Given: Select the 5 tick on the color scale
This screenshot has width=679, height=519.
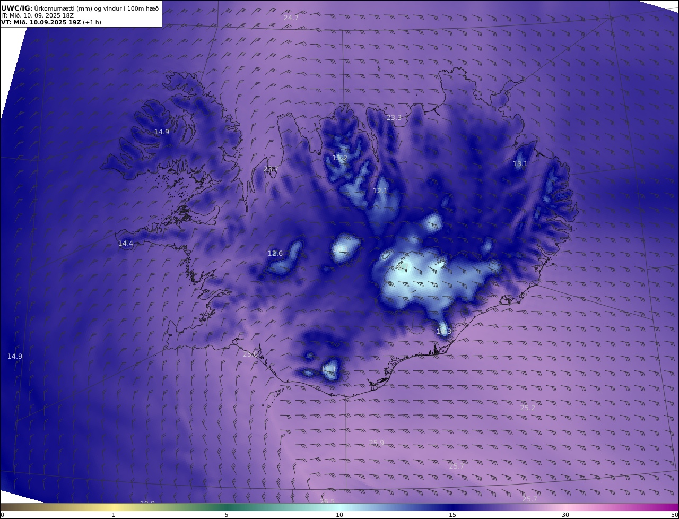Looking at the screenshot, I should click(x=227, y=515).
